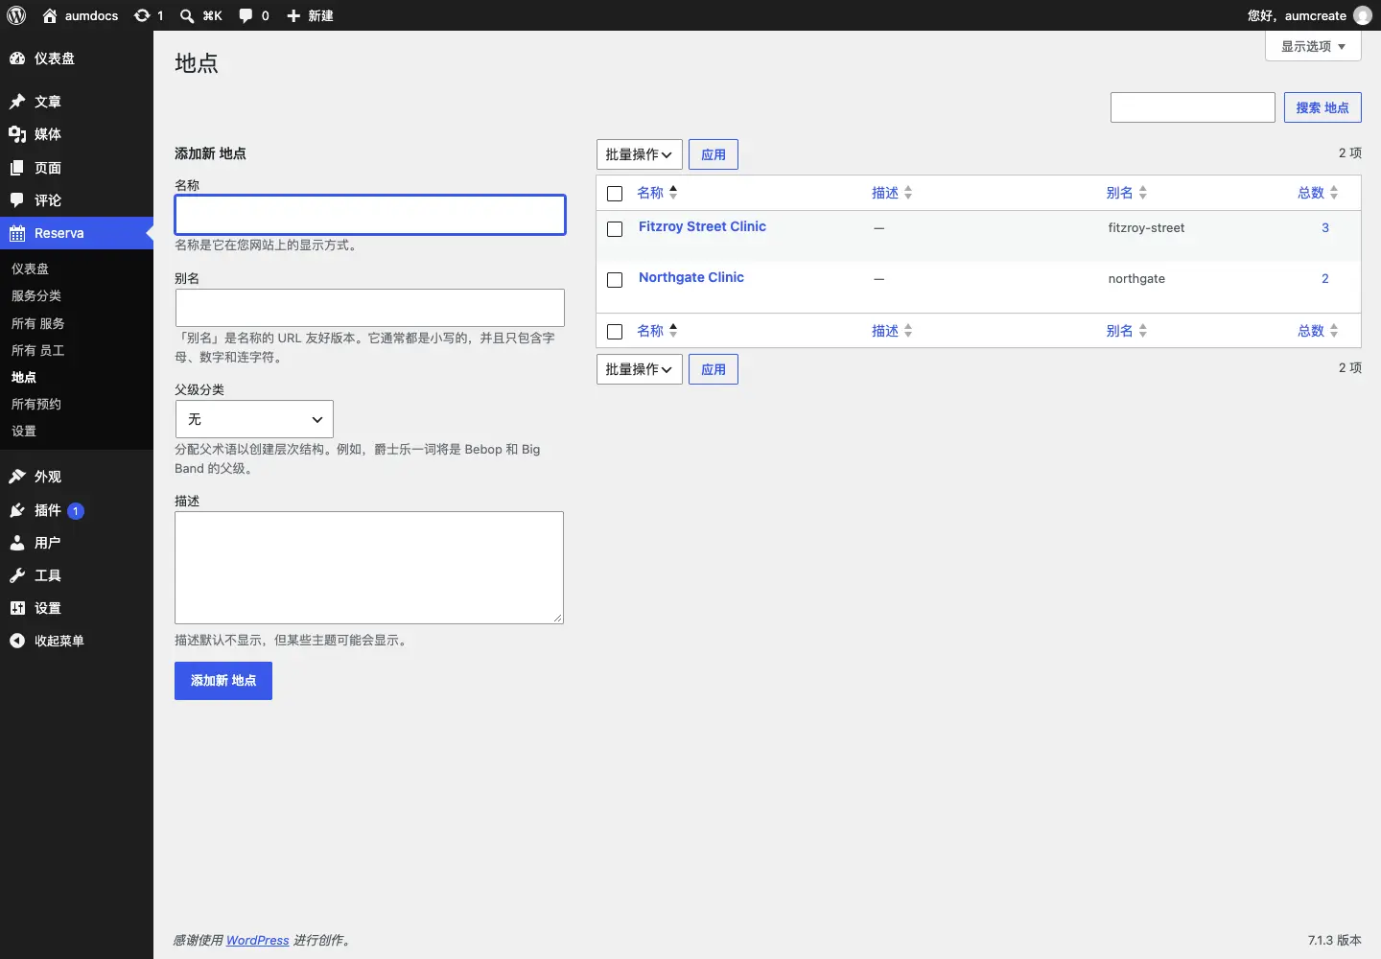1381x959 pixels.
Task: Open 所有预约 in Reserva submenu
Action: pyautogui.click(x=36, y=405)
